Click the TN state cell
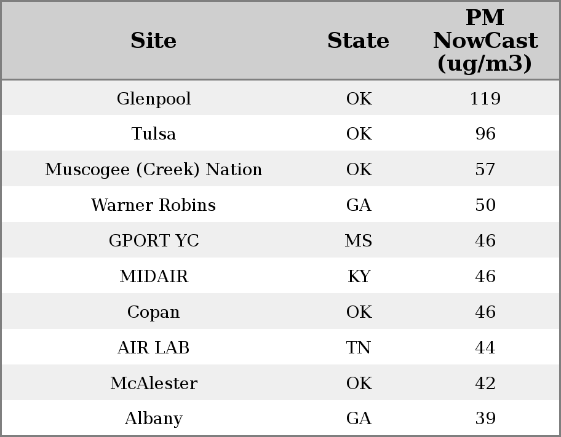 [359, 348]
